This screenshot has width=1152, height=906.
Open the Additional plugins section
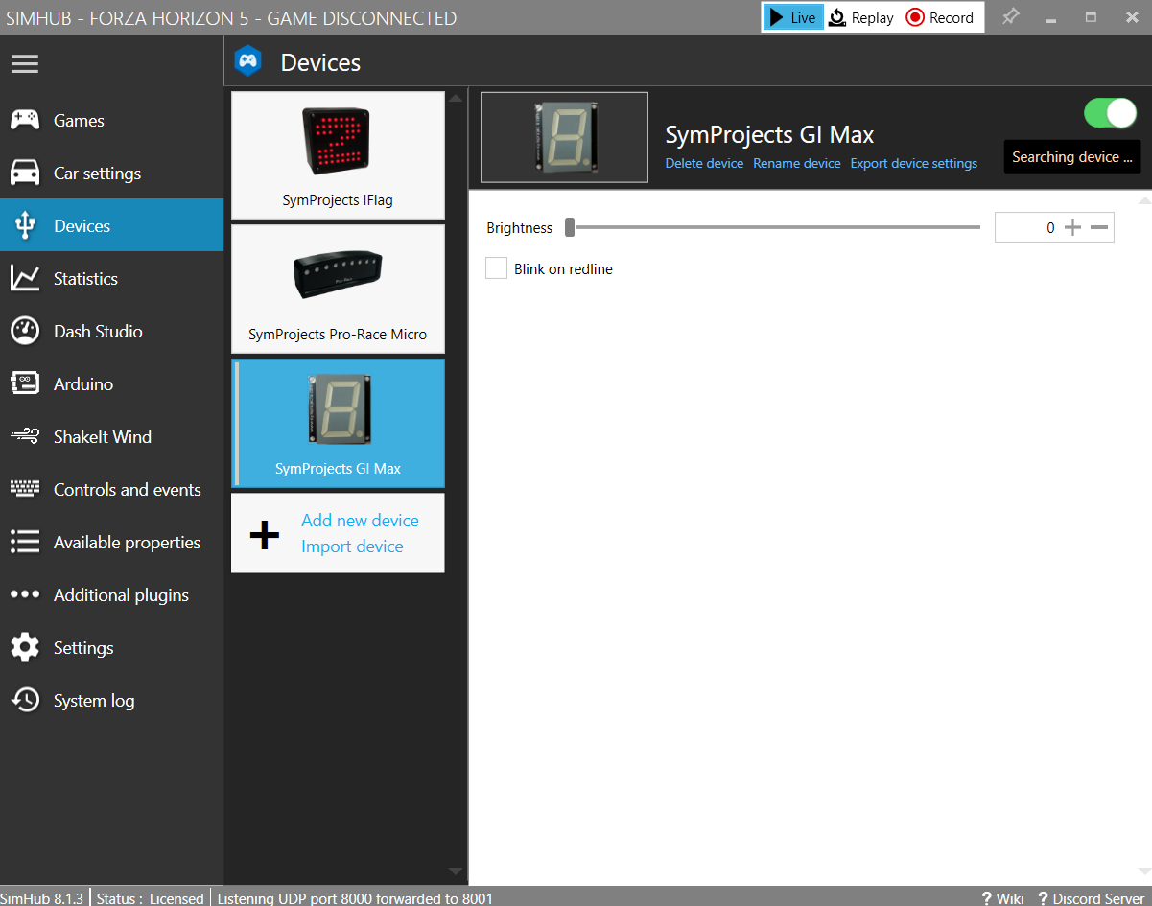pos(121,595)
